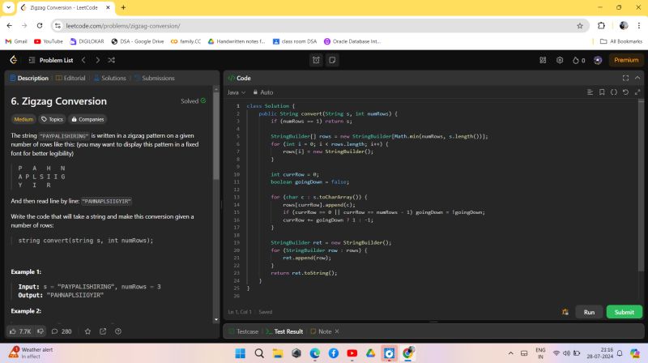Open the help question mark icon
648x363 pixels.
coord(118,331)
